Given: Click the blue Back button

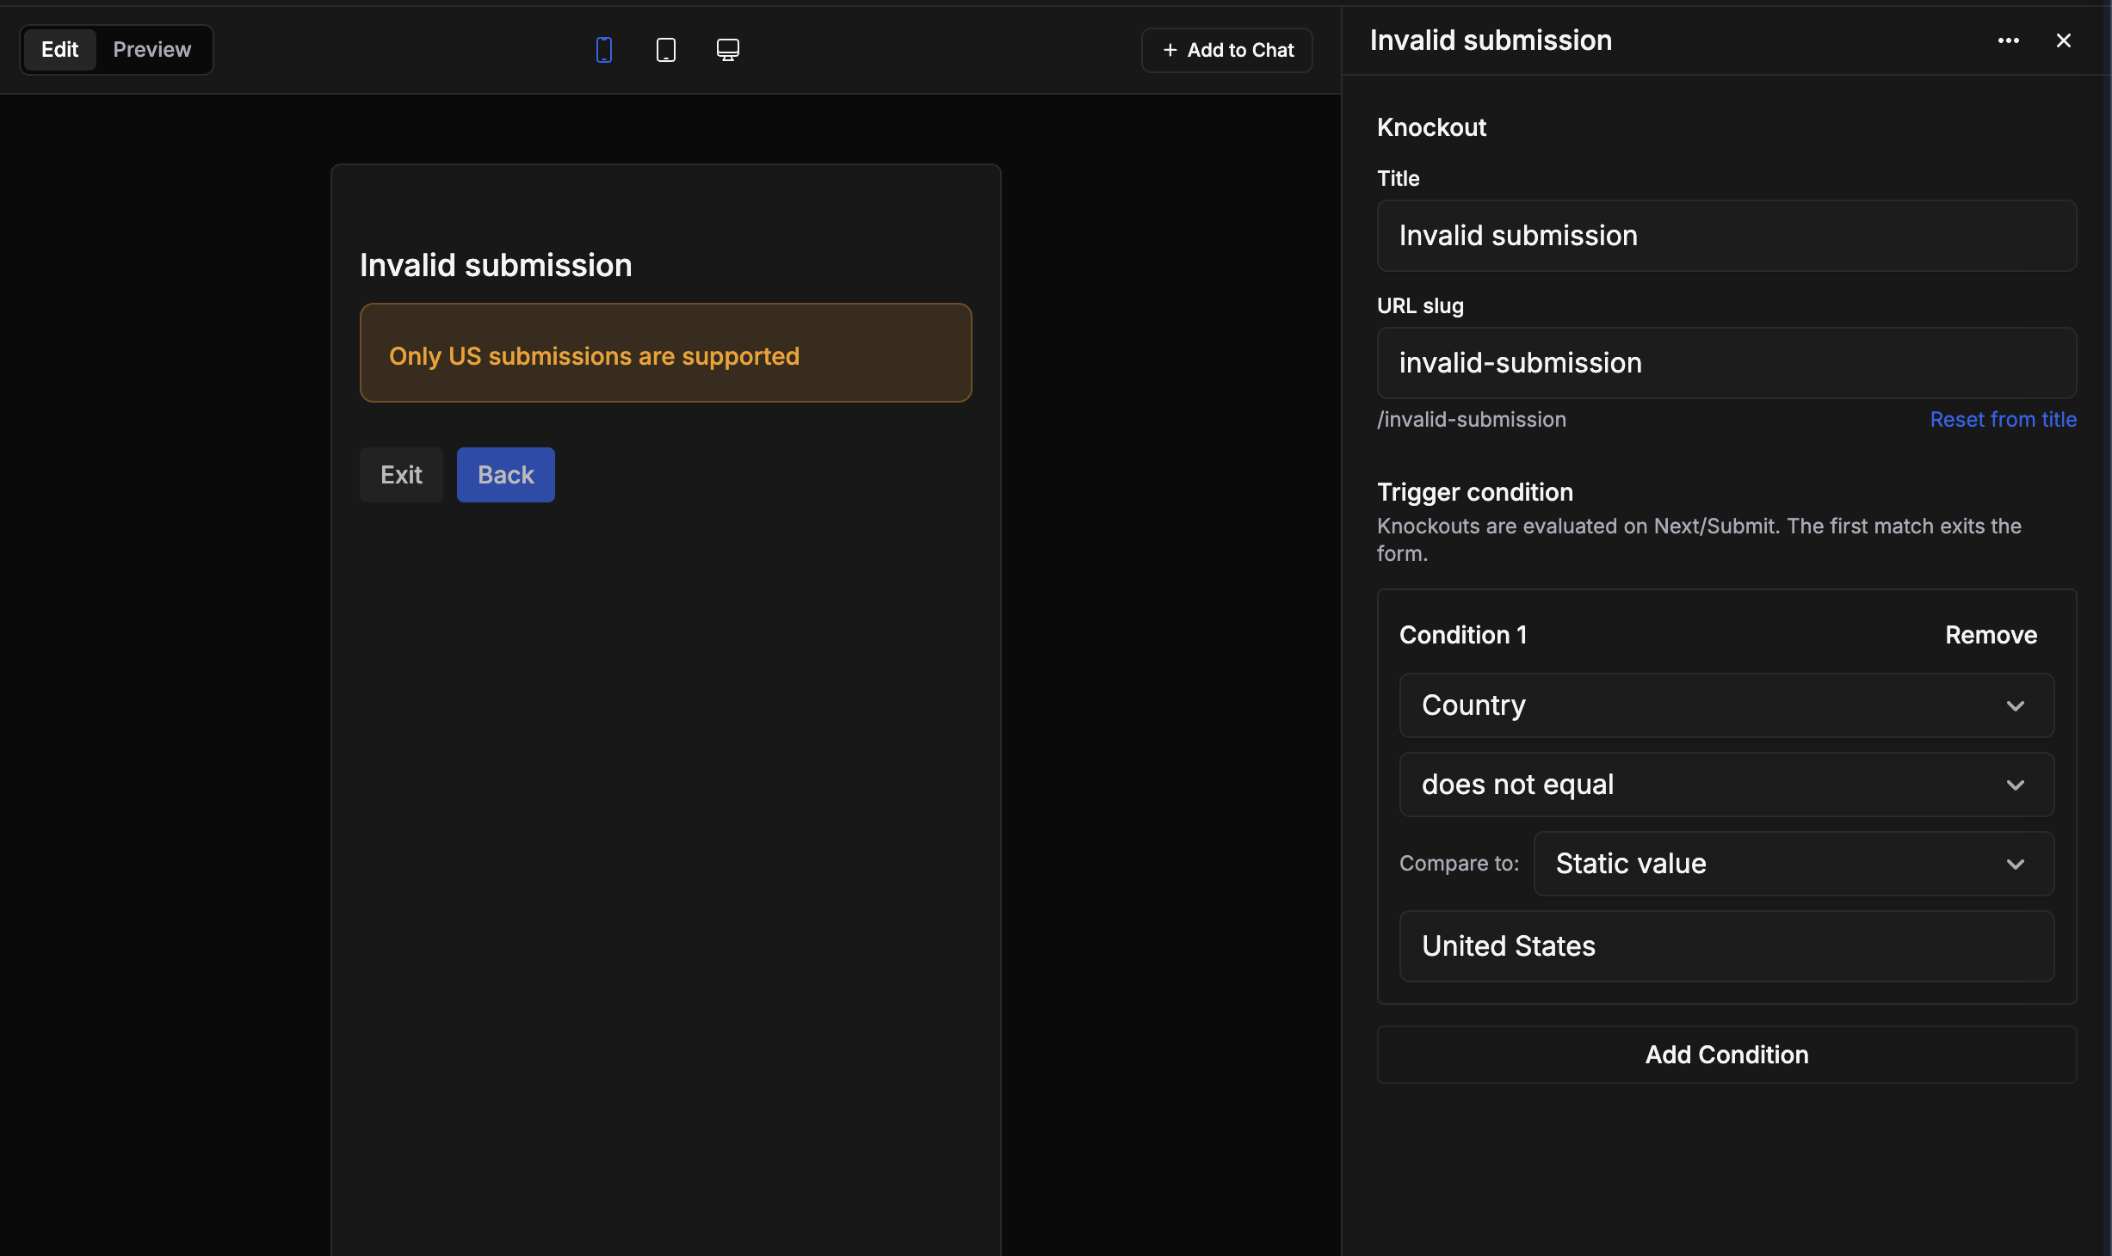Looking at the screenshot, I should (506, 475).
